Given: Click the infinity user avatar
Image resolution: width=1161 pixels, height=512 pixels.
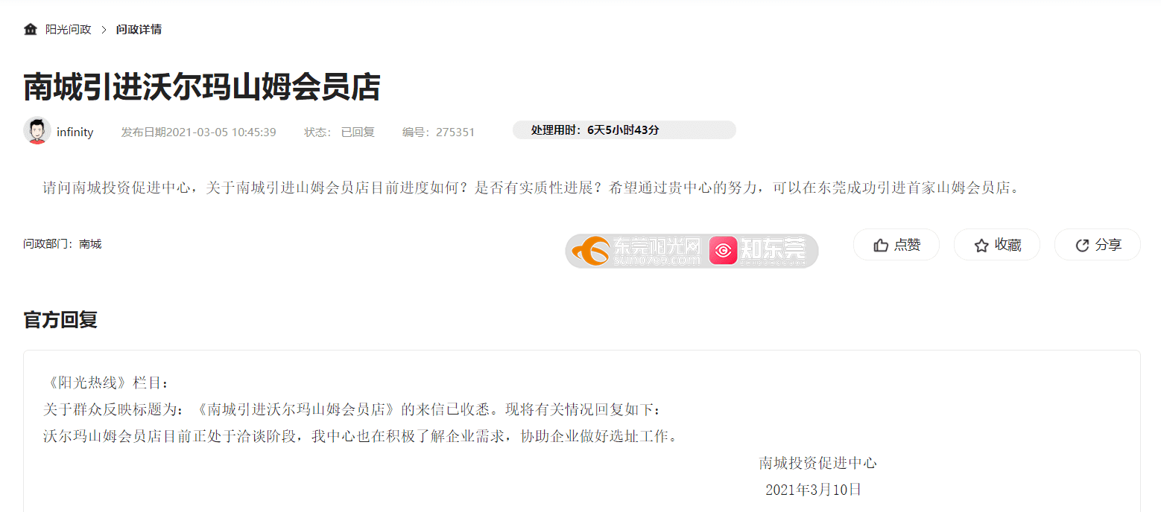Looking at the screenshot, I should [37, 131].
